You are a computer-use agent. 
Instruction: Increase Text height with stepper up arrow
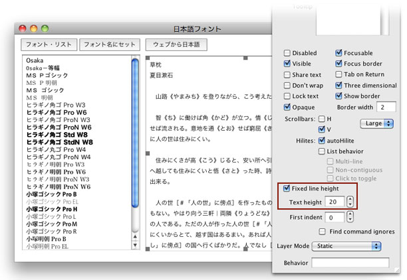[350, 199]
